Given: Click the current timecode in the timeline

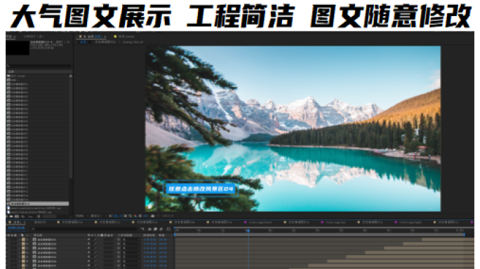Looking at the screenshot, I should (16, 228).
